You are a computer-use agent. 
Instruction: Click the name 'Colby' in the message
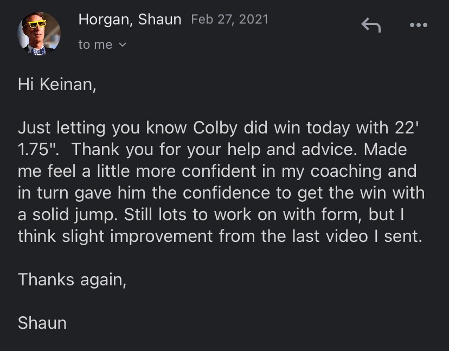[x=215, y=128]
